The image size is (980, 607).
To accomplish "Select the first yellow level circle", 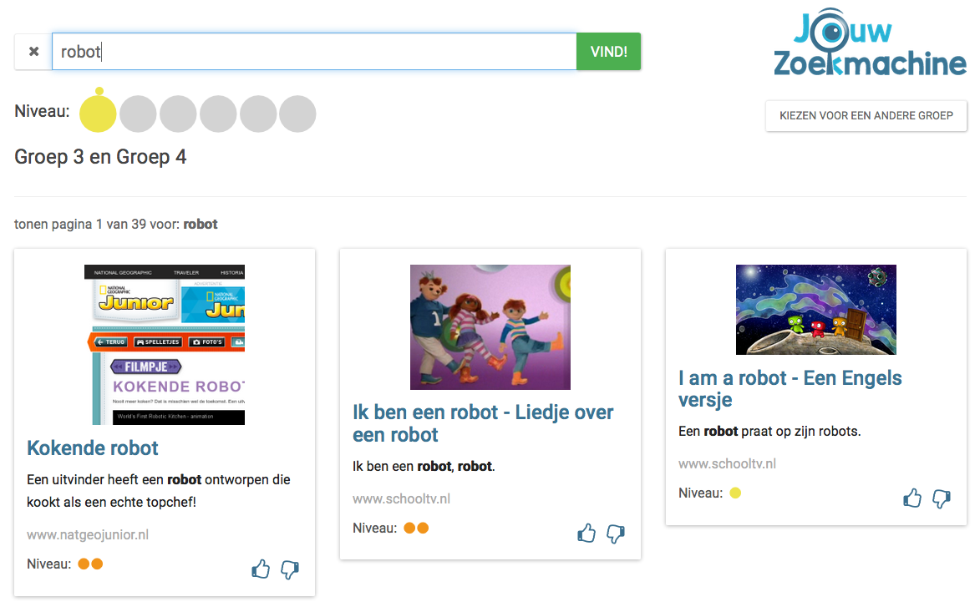I will tap(99, 114).
